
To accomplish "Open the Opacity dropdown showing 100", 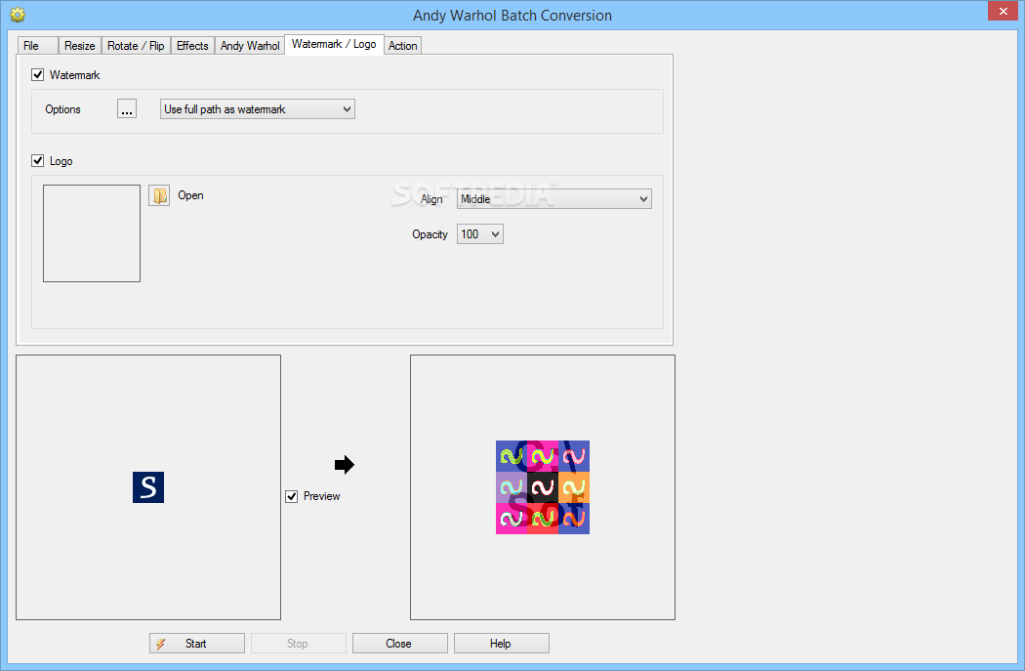I will tap(480, 234).
